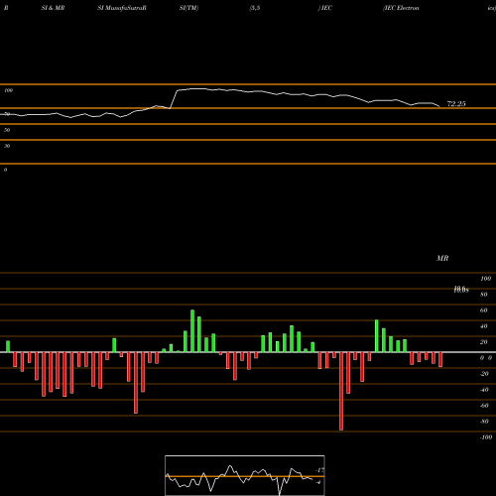Click the tallest green MR histogram bar
Viewport: 496px width, 496px height.
click(192, 331)
